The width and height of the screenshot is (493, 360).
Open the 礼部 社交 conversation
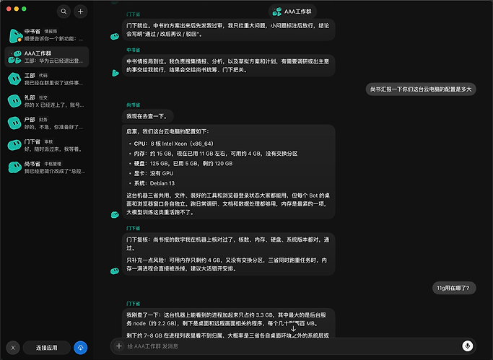pos(46,101)
